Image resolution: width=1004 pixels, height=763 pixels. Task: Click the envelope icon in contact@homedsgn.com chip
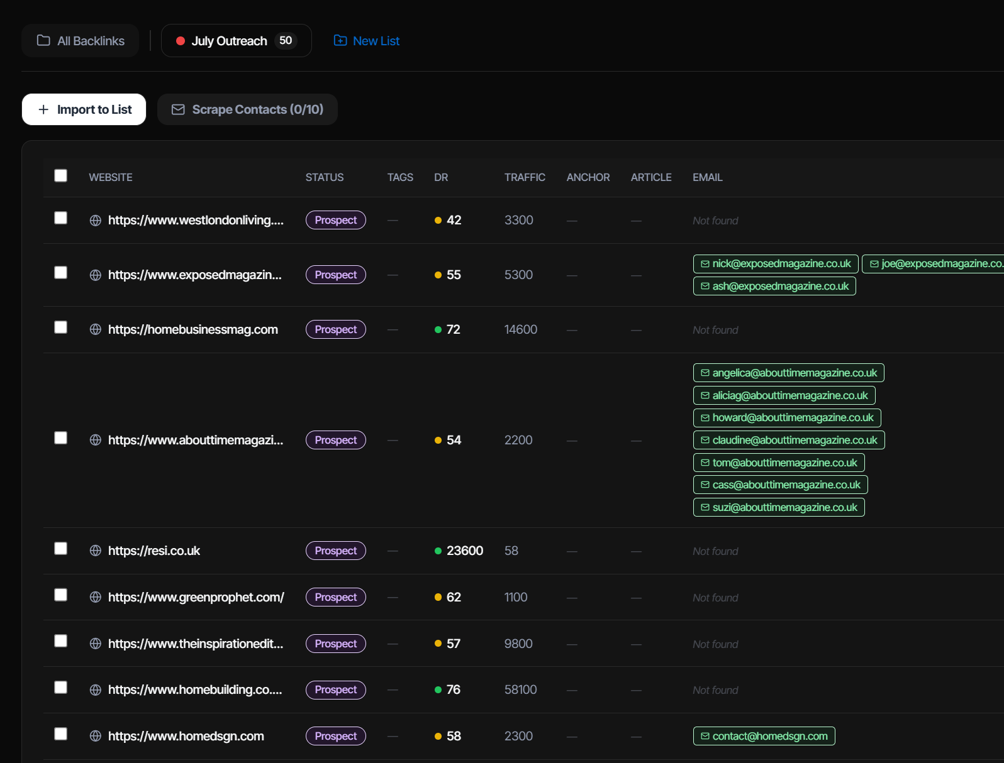pos(705,736)
